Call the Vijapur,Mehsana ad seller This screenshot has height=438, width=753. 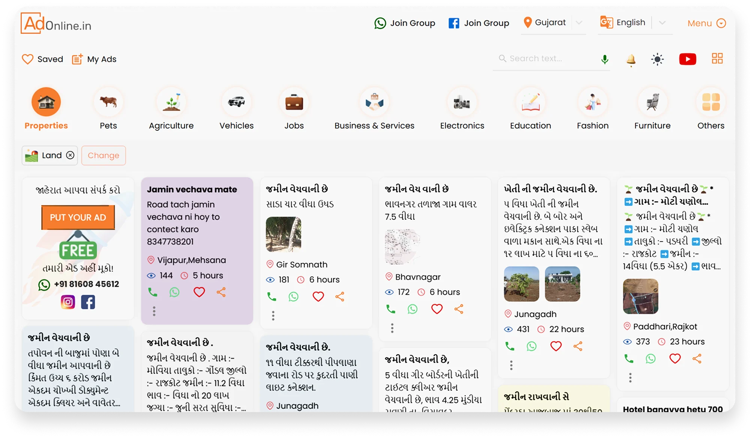[x=152, y=292]
